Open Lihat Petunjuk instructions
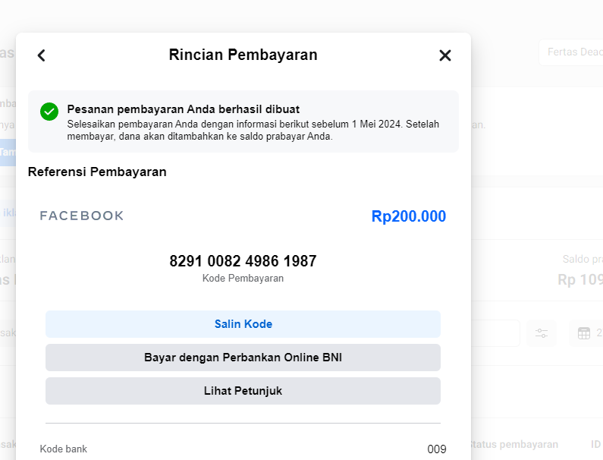Screen dimensions: 603x460 (x=243, y=391)
